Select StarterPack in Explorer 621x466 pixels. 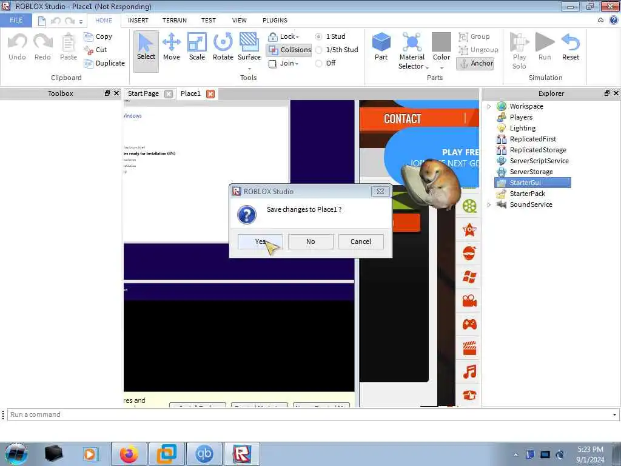(528, 194)
